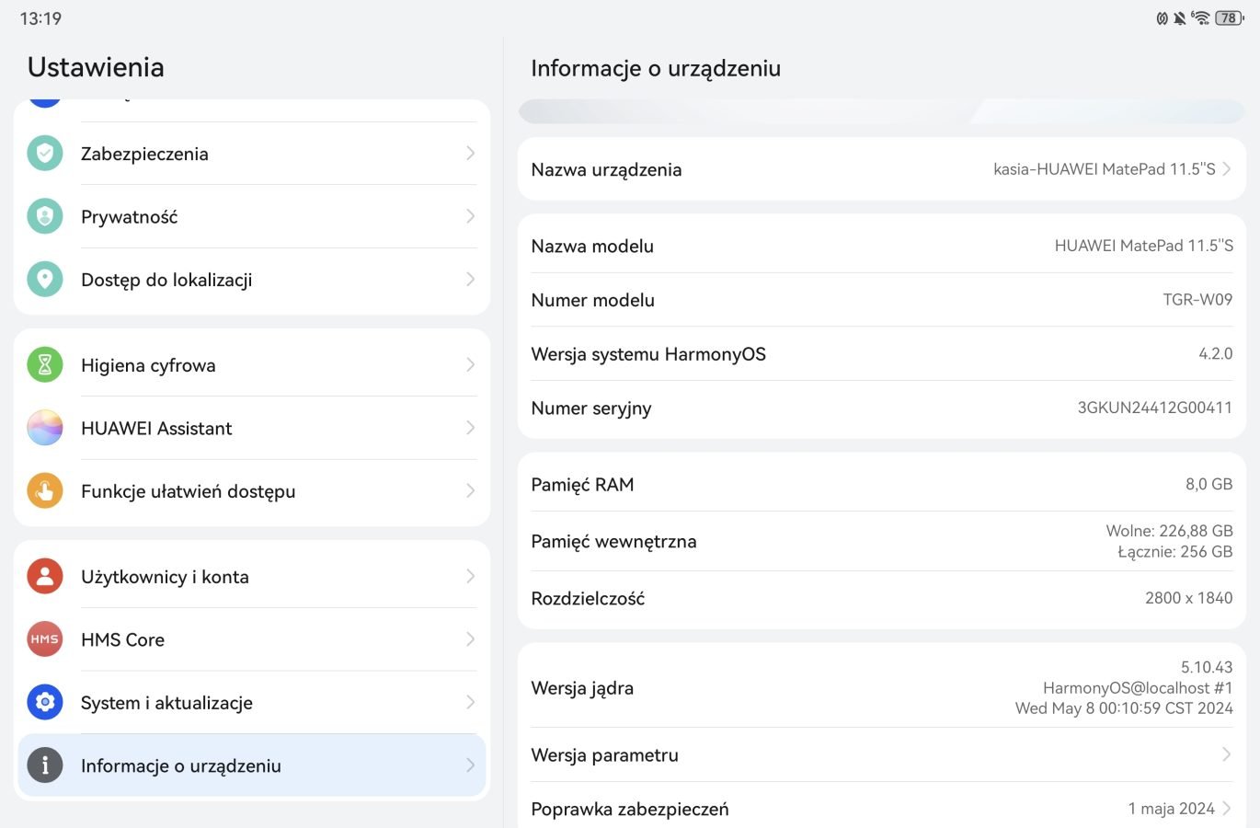Tap the Wersja jądra row label
The width and height of the screenshot is (1260, 828).
(582, 688)
